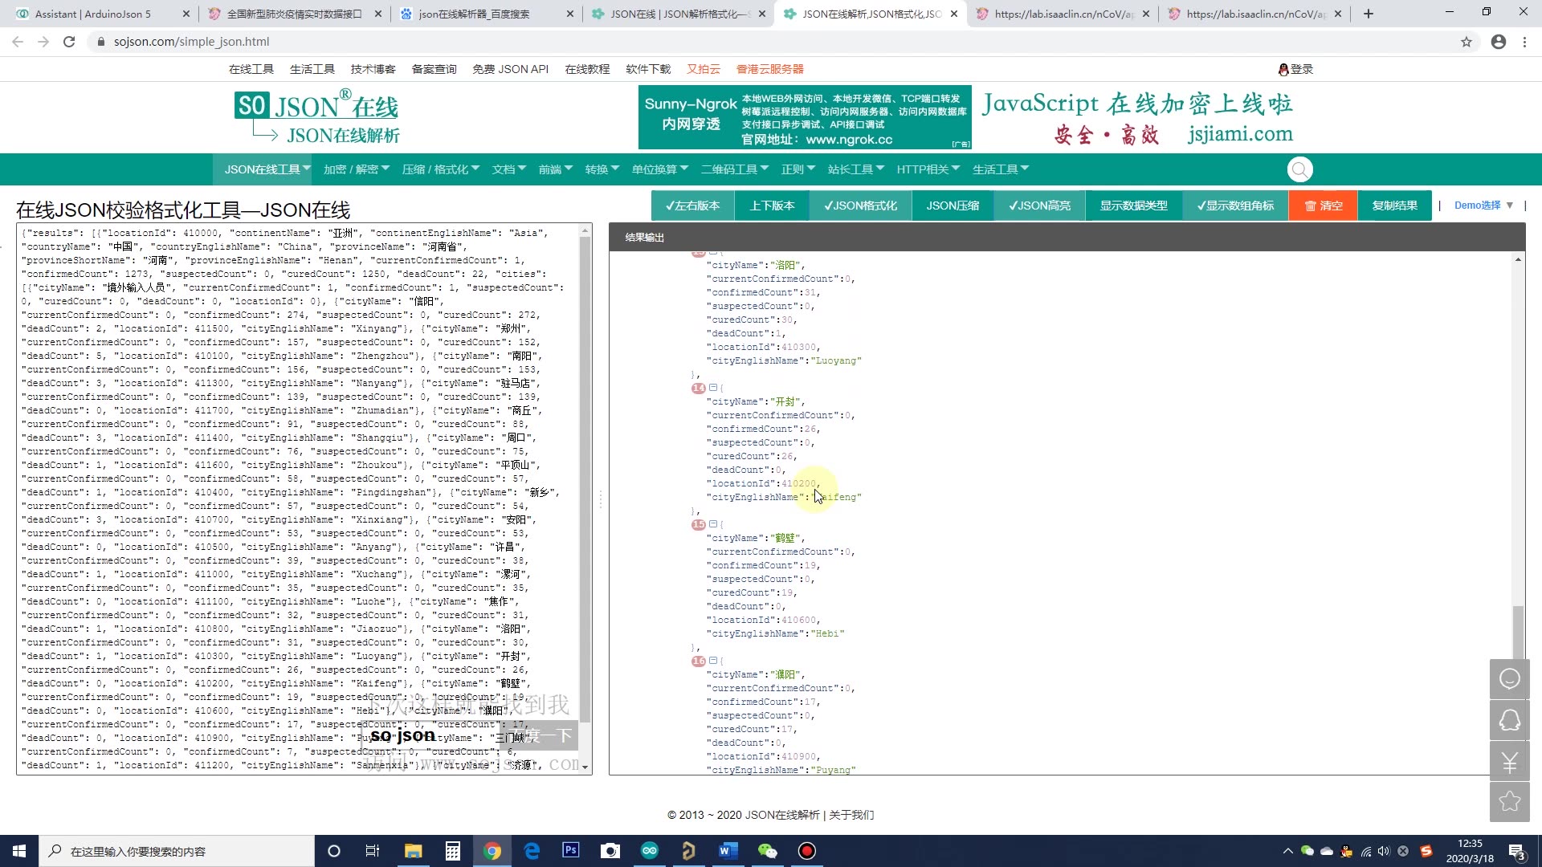Screen dimensions: 1542x867
Task: Click 复制结果 copy button
Action: pos(1394,206)
